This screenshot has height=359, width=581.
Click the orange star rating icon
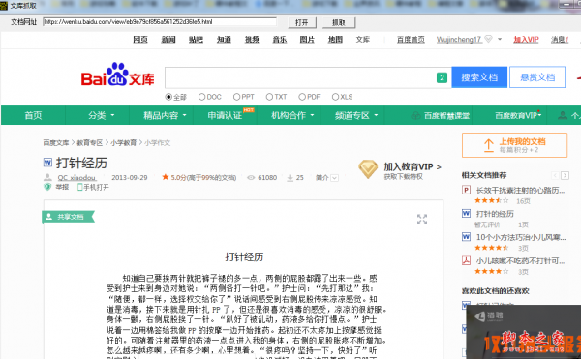166,177
